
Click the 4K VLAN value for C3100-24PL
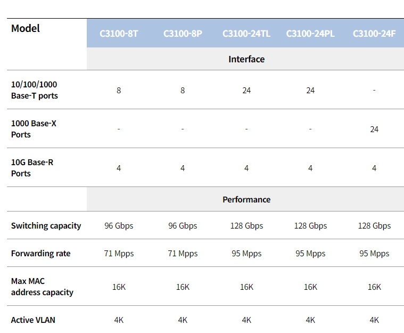pos(310,320)
